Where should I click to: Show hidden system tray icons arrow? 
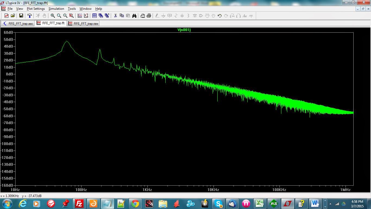pos(330,204)
